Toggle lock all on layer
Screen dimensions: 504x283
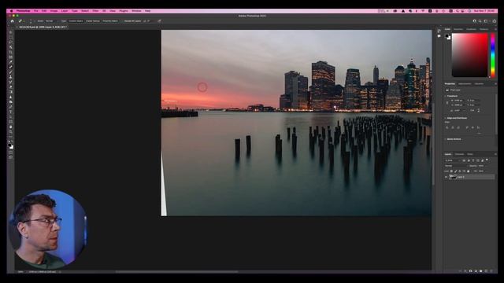[469, 171]
